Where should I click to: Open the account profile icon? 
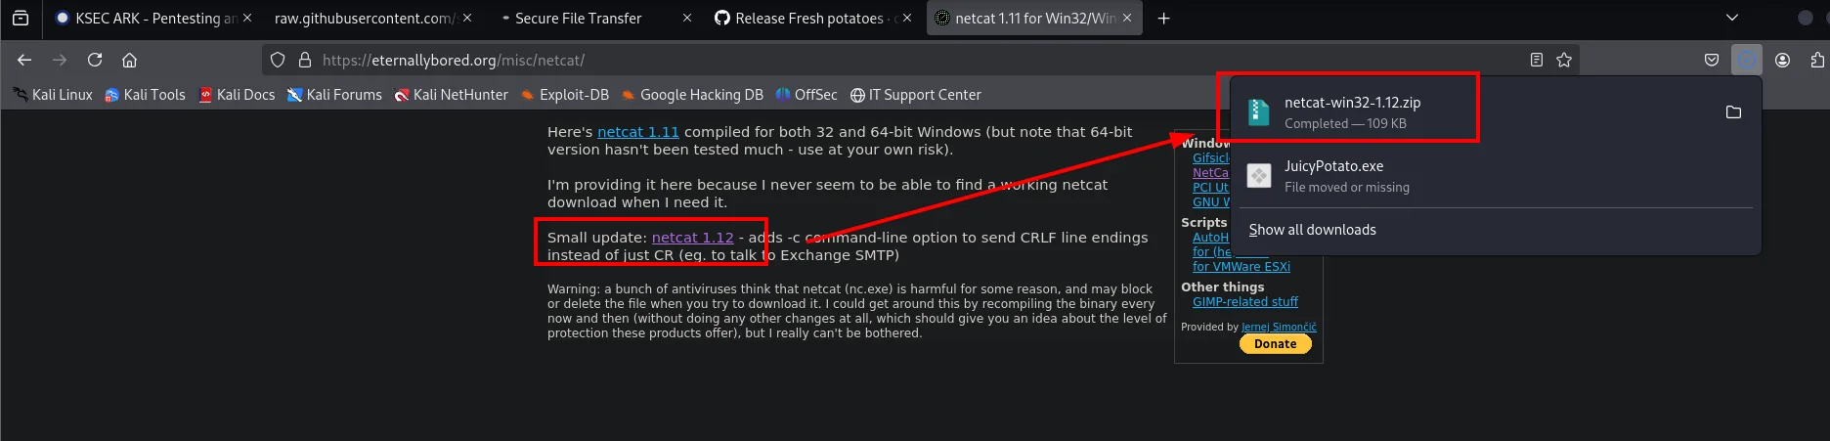(x=1782, y=60)
